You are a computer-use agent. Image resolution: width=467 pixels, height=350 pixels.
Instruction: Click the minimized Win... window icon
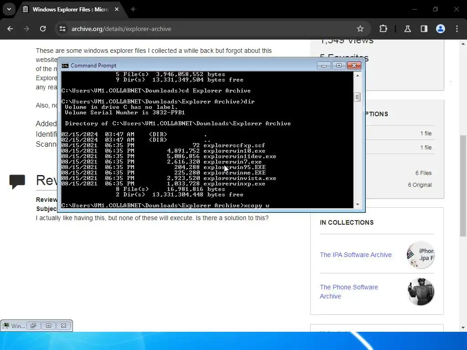5,326
